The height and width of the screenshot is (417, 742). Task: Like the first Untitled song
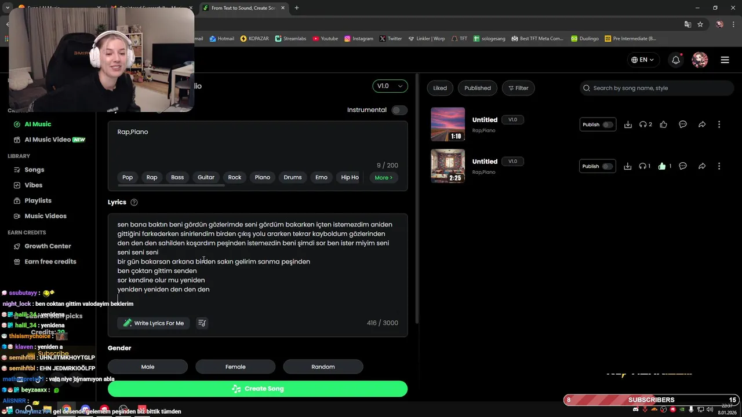click(663, 125)
